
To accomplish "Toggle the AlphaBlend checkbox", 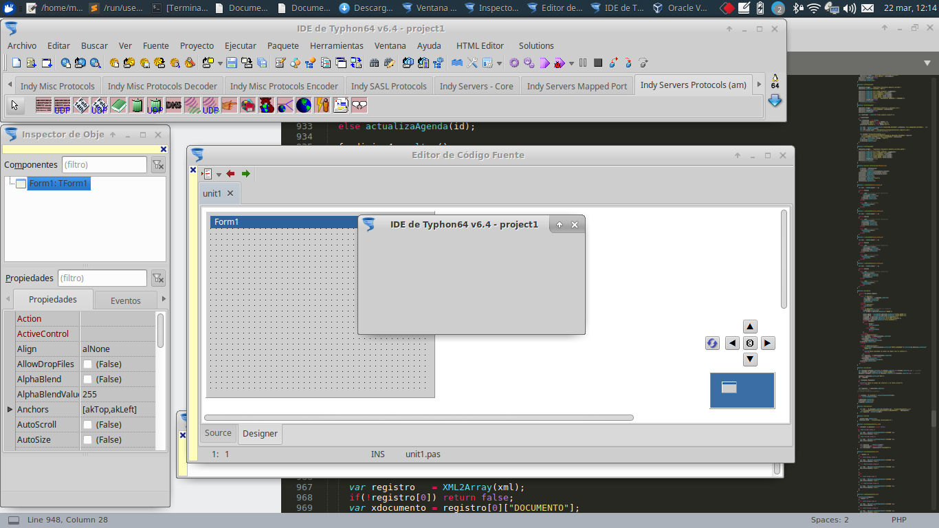I will tap(88, 379).
